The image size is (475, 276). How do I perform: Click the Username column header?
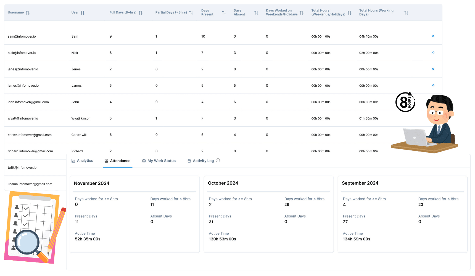point(16,12)
